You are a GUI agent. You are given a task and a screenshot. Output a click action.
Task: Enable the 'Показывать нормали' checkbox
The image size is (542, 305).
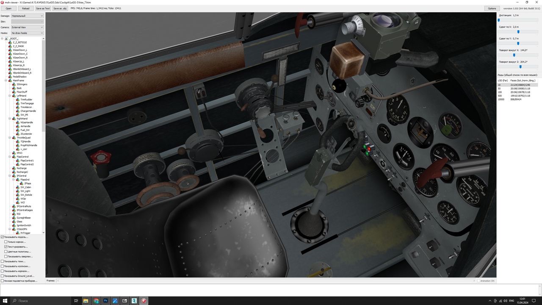[x=3, y=271]
